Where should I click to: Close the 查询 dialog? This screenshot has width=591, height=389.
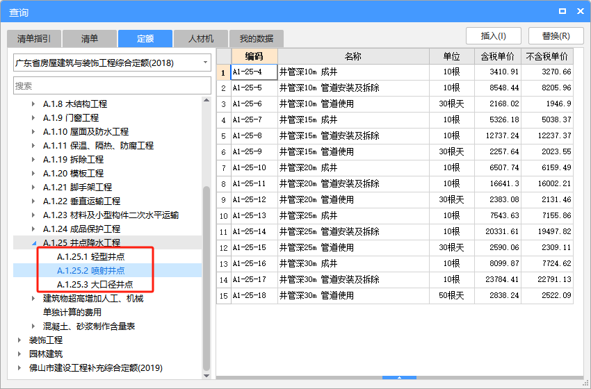point(581,11)
